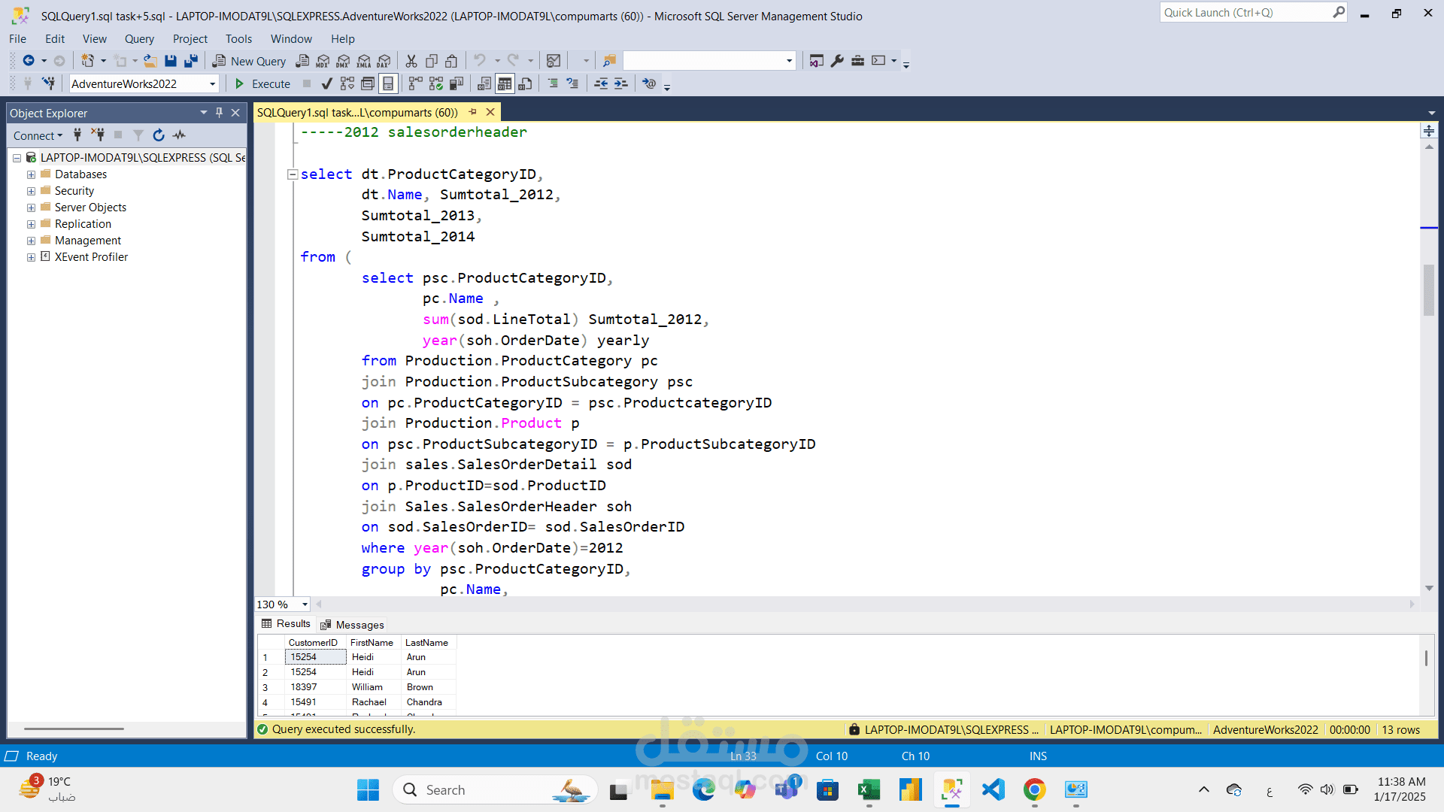Screen dimensions: 1444x812
Task: Click the Find in Files icon
Action: pos(610,61)
